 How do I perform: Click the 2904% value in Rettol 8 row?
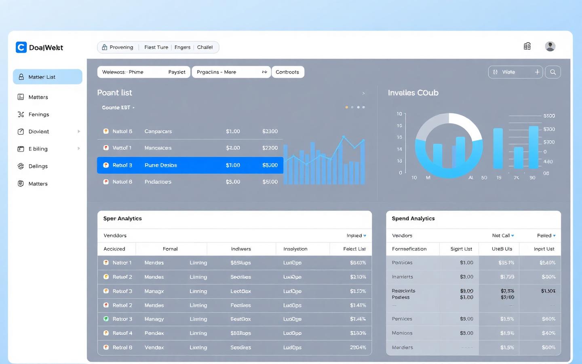point(358,347)
